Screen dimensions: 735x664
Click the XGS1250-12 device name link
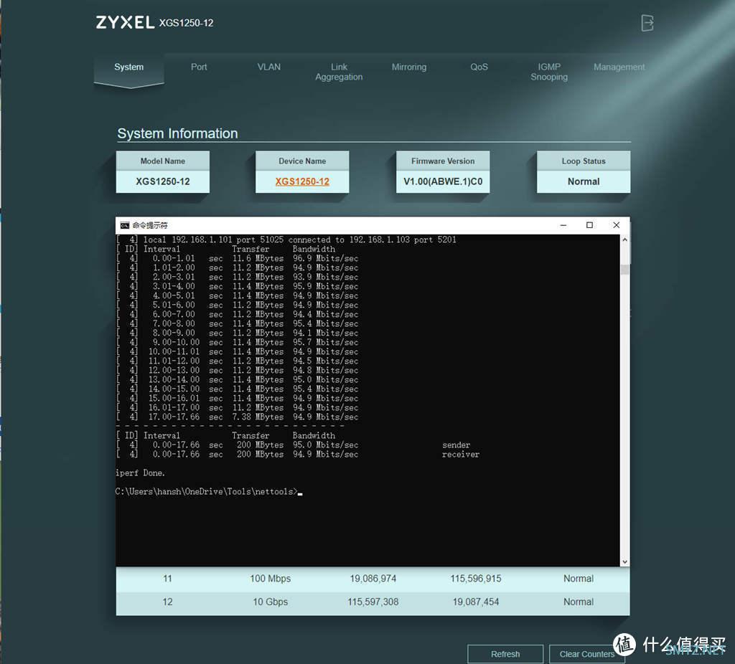pos(302,181)
